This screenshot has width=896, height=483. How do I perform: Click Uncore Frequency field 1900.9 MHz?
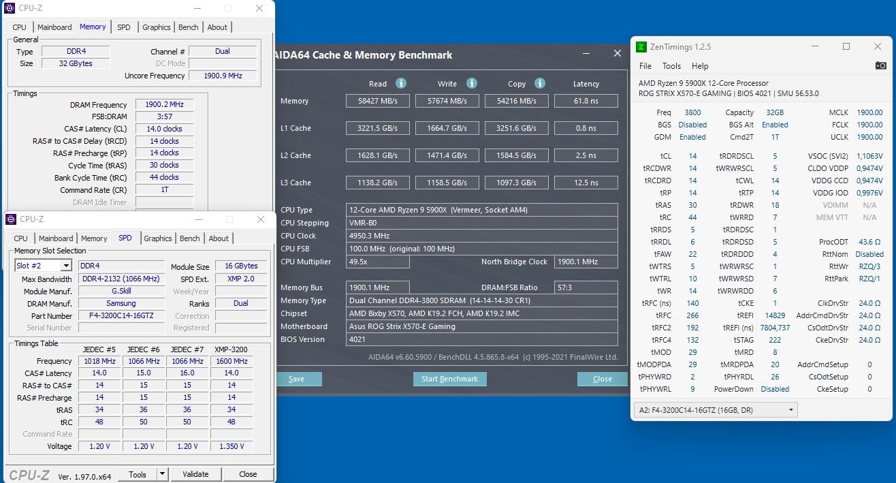(x=223, y=76)
